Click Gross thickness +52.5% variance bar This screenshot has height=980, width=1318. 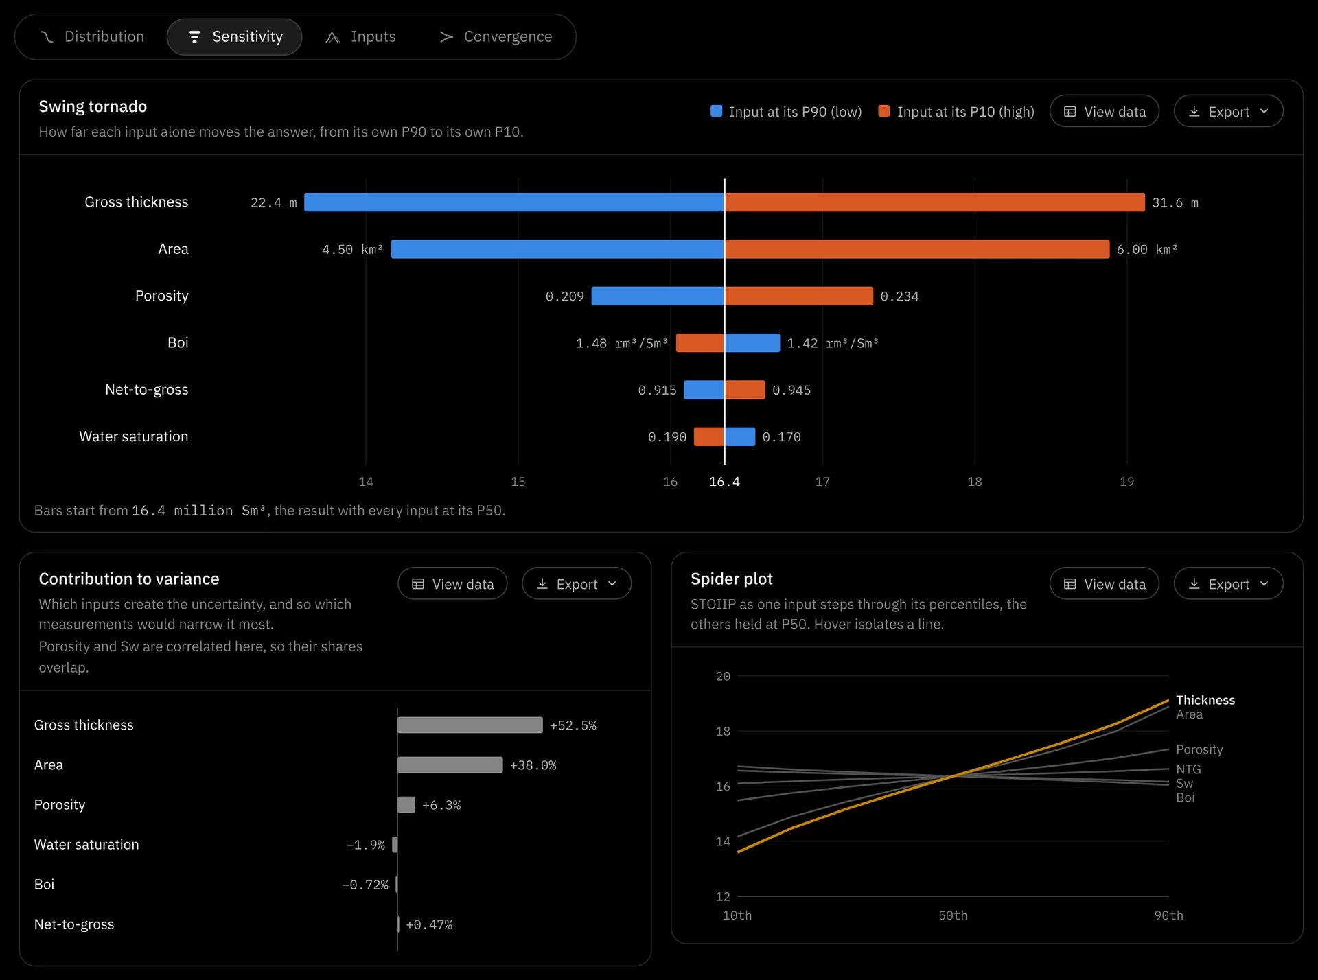coord(470,725)
